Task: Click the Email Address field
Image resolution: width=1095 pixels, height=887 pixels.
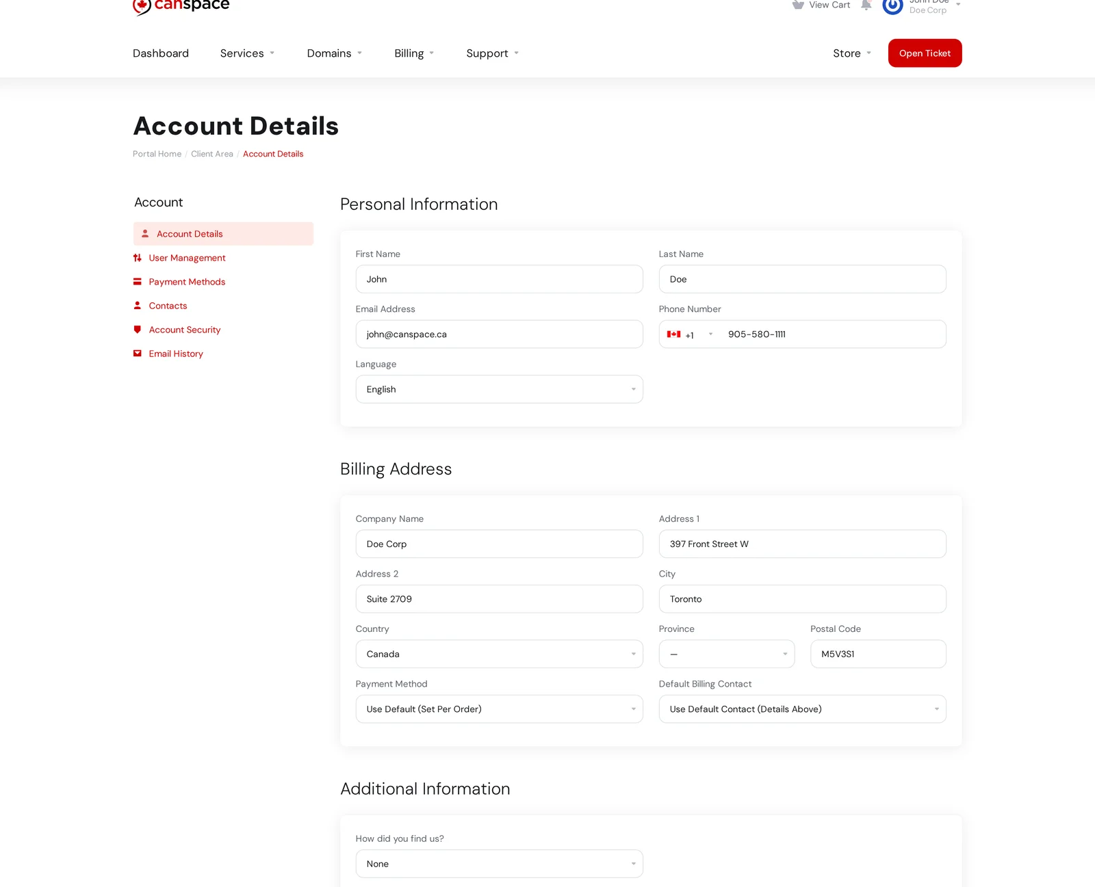Action: click(x=499, y=334)
